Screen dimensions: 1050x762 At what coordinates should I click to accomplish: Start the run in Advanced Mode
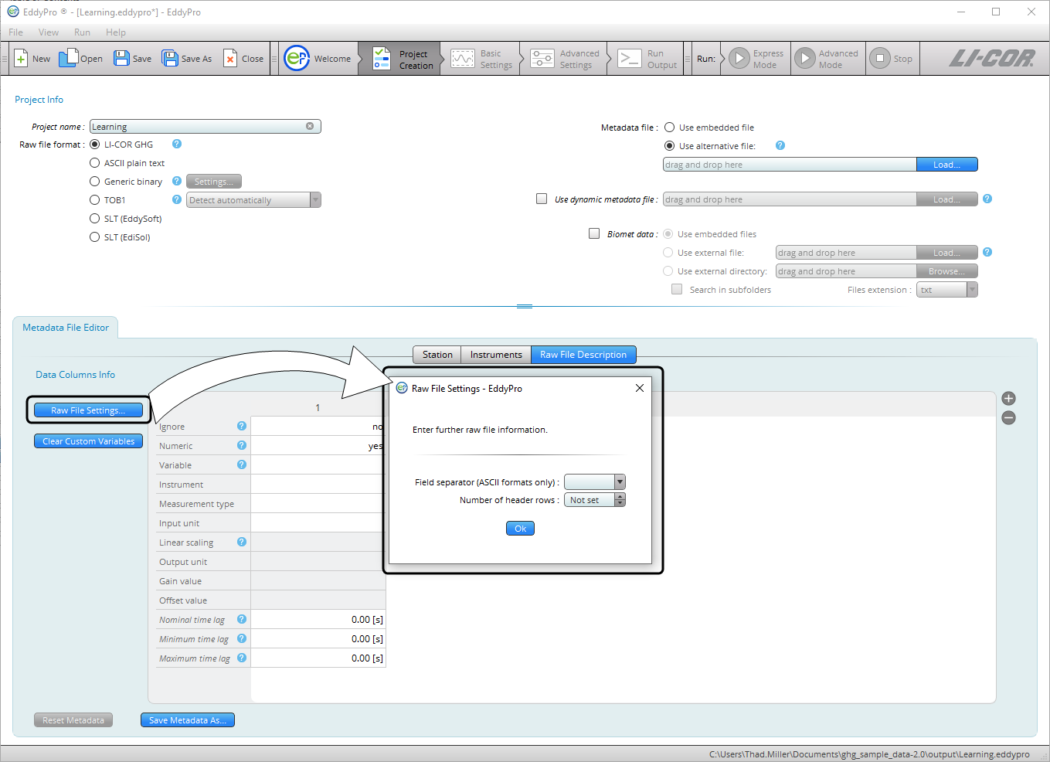(827, 59)
